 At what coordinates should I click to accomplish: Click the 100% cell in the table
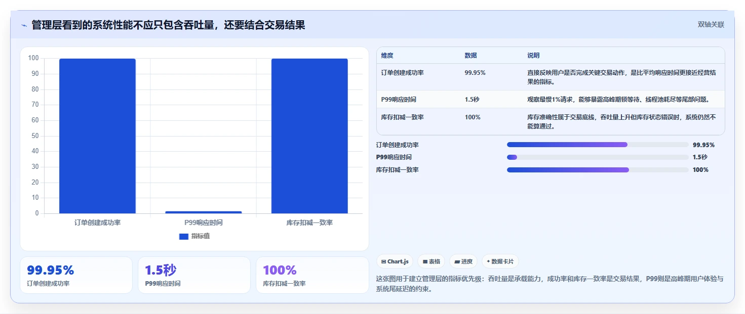pyautogui.click(x=473, y=117)
